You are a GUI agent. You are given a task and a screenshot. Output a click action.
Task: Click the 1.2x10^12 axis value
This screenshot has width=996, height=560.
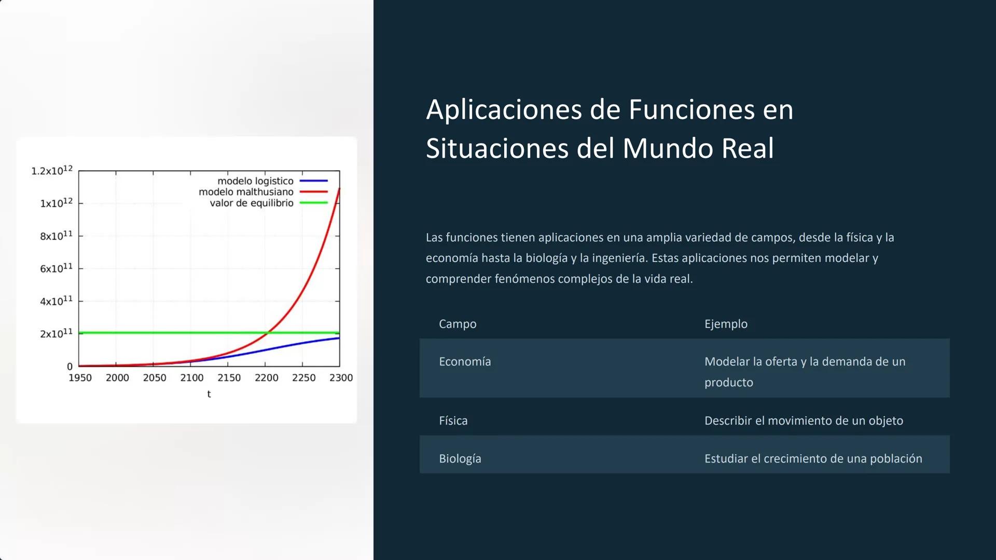point(52,171)
